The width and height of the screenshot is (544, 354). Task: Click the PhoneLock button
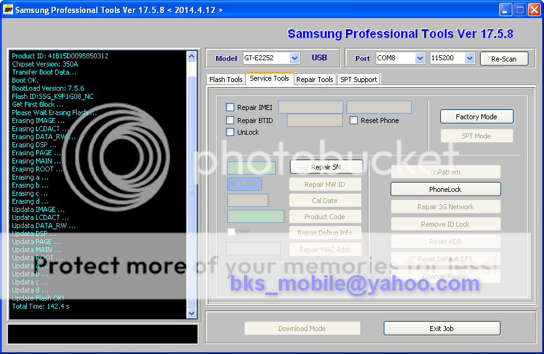point(445,189)
